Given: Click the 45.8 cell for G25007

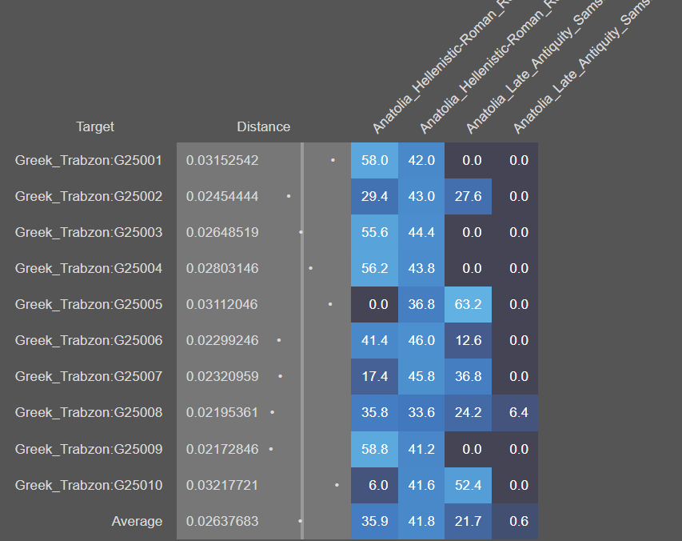Looking at the screenshot, I should tap(421, 376).
